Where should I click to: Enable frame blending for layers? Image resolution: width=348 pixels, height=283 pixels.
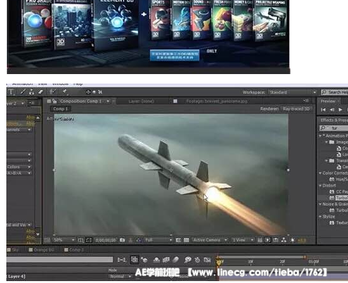(x=166, y=260)
